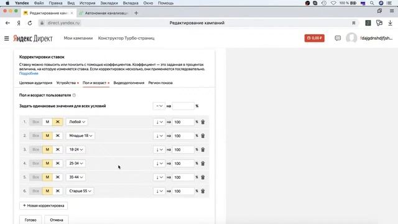Focus the percent field for all conditions
The image size is (398, 224).
coord(183,106)
